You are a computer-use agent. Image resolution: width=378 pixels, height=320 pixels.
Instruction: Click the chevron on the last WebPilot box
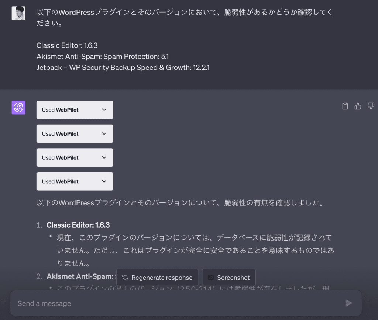pyautogui.click(x=104, y=181)
